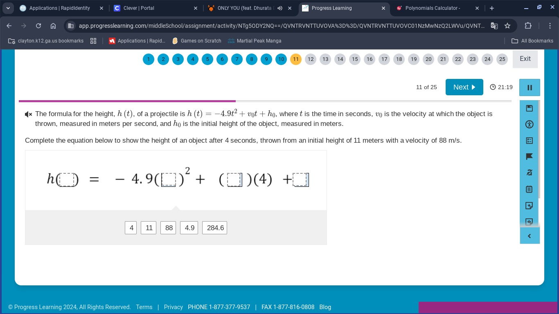Collapse the right tool sidebar
The width and height of the screenshot is (559, 314).
pos(530,236)
